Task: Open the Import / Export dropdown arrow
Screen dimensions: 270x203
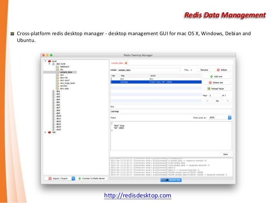Action: [73, 178]
